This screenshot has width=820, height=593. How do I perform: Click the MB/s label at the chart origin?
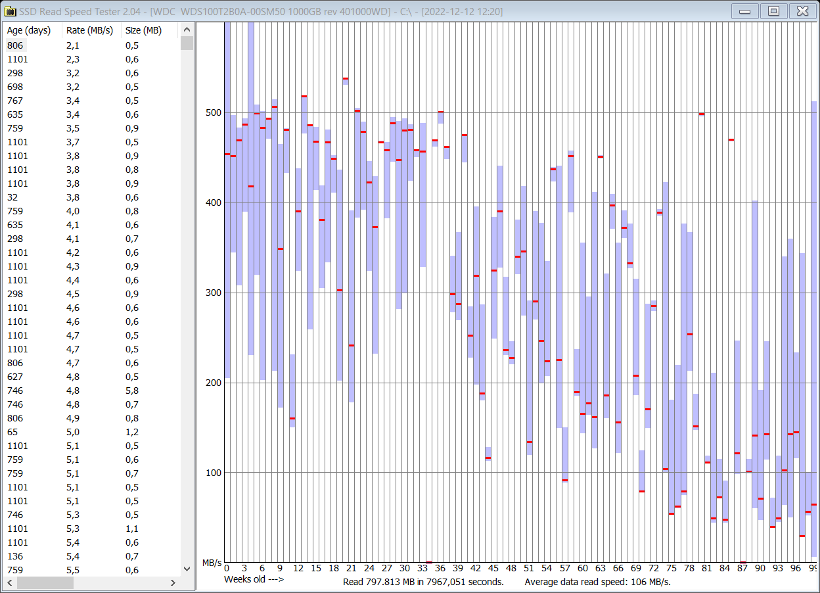212,563
